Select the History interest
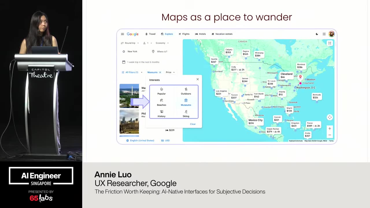The image size is (370, 208). pyautogui.click(x=162, y=114)
